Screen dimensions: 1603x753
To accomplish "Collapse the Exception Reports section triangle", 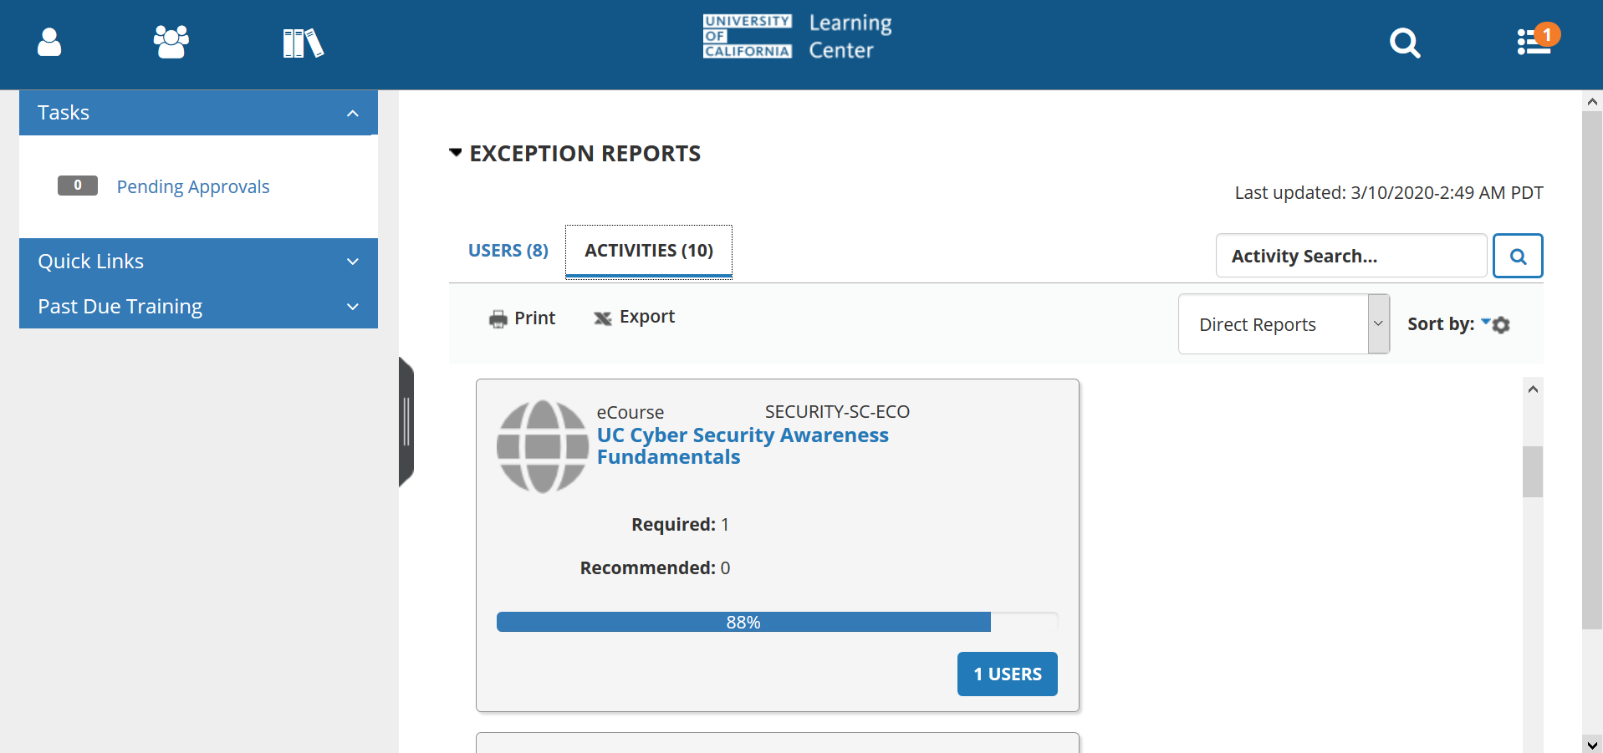I will (x=456, y=153).
